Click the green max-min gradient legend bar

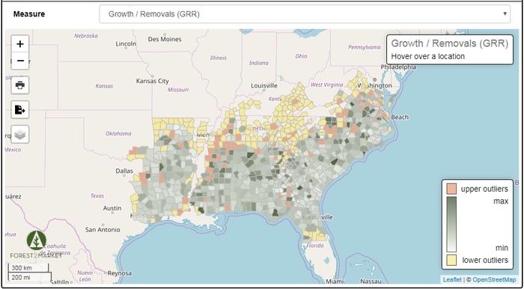tap(451, 224)
